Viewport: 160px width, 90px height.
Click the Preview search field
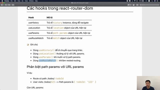pos(149,5)
